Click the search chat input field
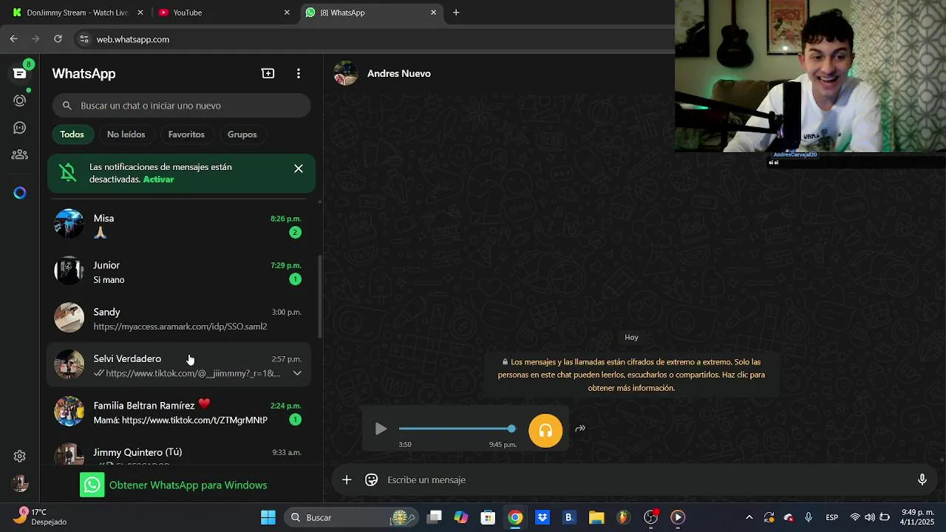 (181, 106)
